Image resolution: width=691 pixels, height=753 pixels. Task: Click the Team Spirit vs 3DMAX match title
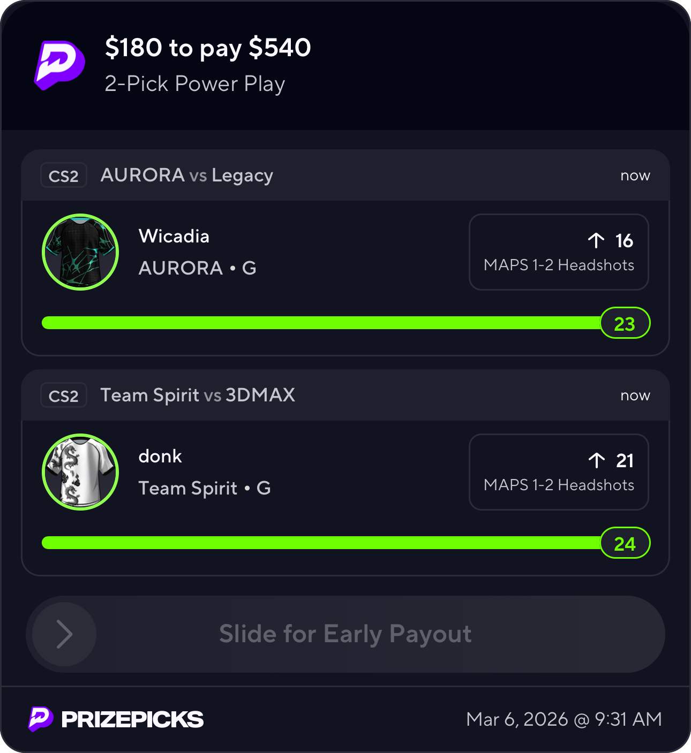198,395
